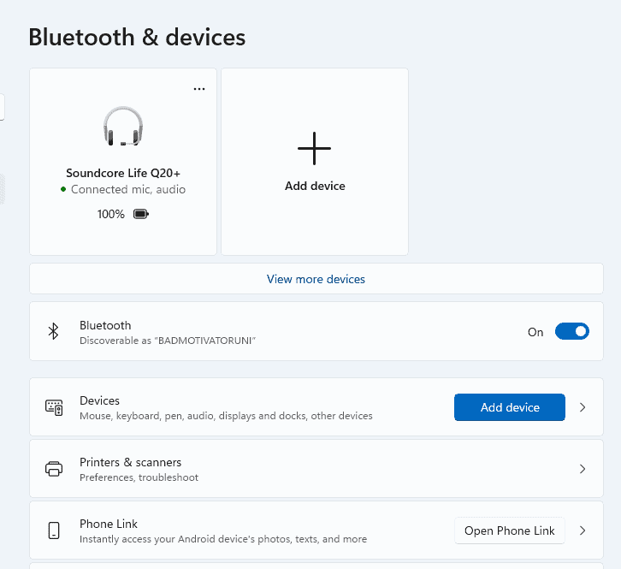Click the Printers & scanners title

[130, 462]
